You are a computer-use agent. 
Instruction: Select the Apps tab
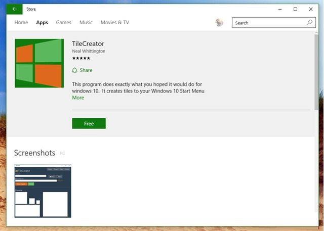point(42,22)
